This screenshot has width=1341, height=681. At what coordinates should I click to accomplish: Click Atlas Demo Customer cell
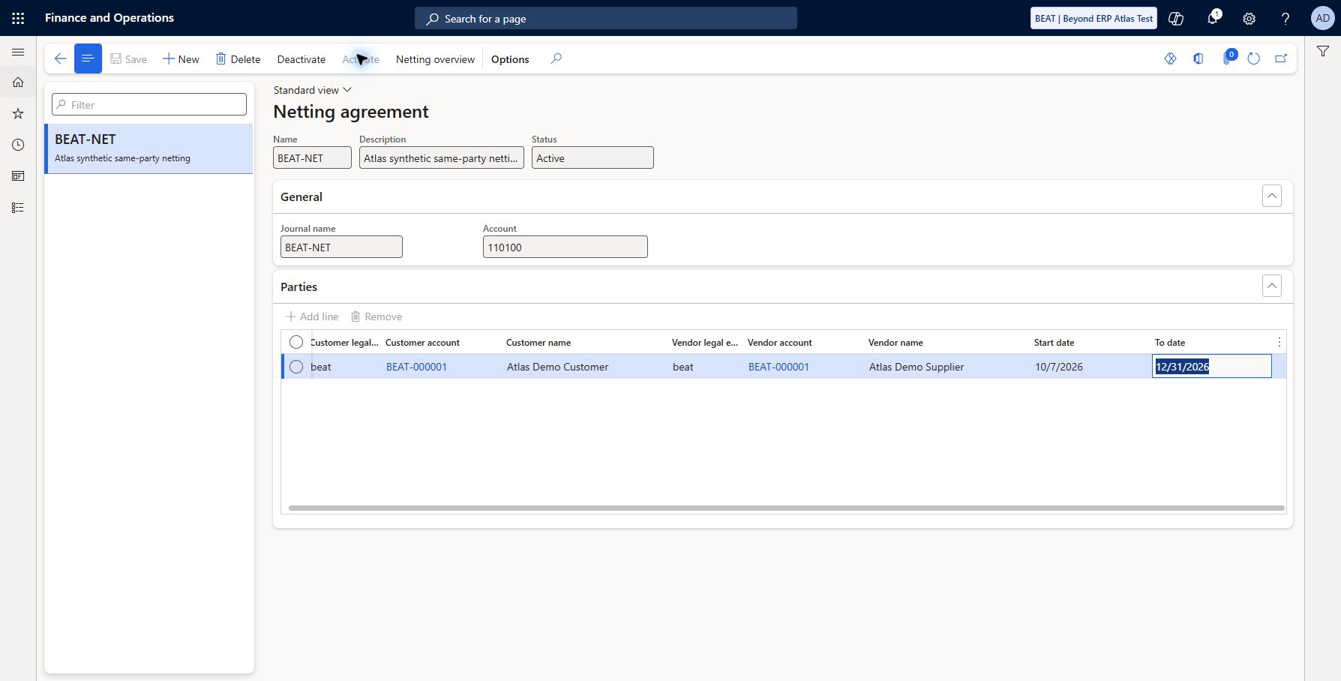557,367
